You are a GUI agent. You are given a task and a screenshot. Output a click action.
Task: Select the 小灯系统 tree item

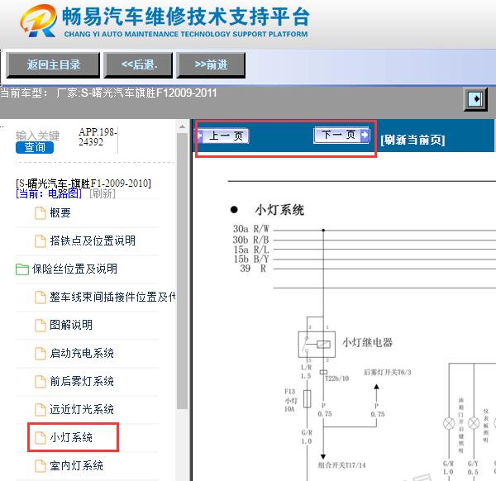(x=71, y=438)
